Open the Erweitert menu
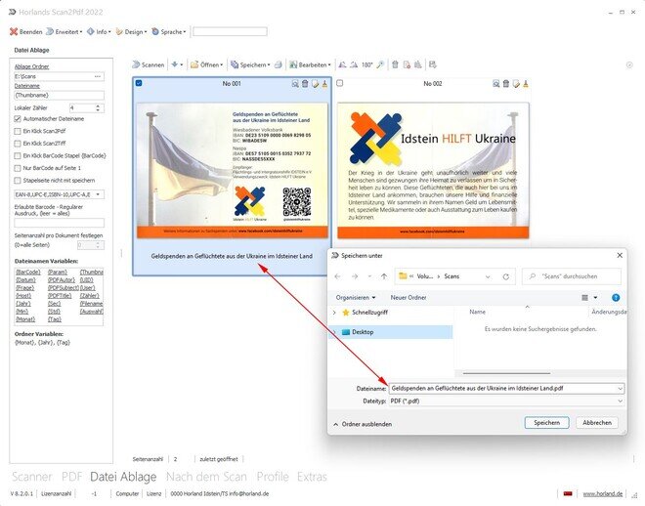The image size is (645, 506). (x=64, y=31)
